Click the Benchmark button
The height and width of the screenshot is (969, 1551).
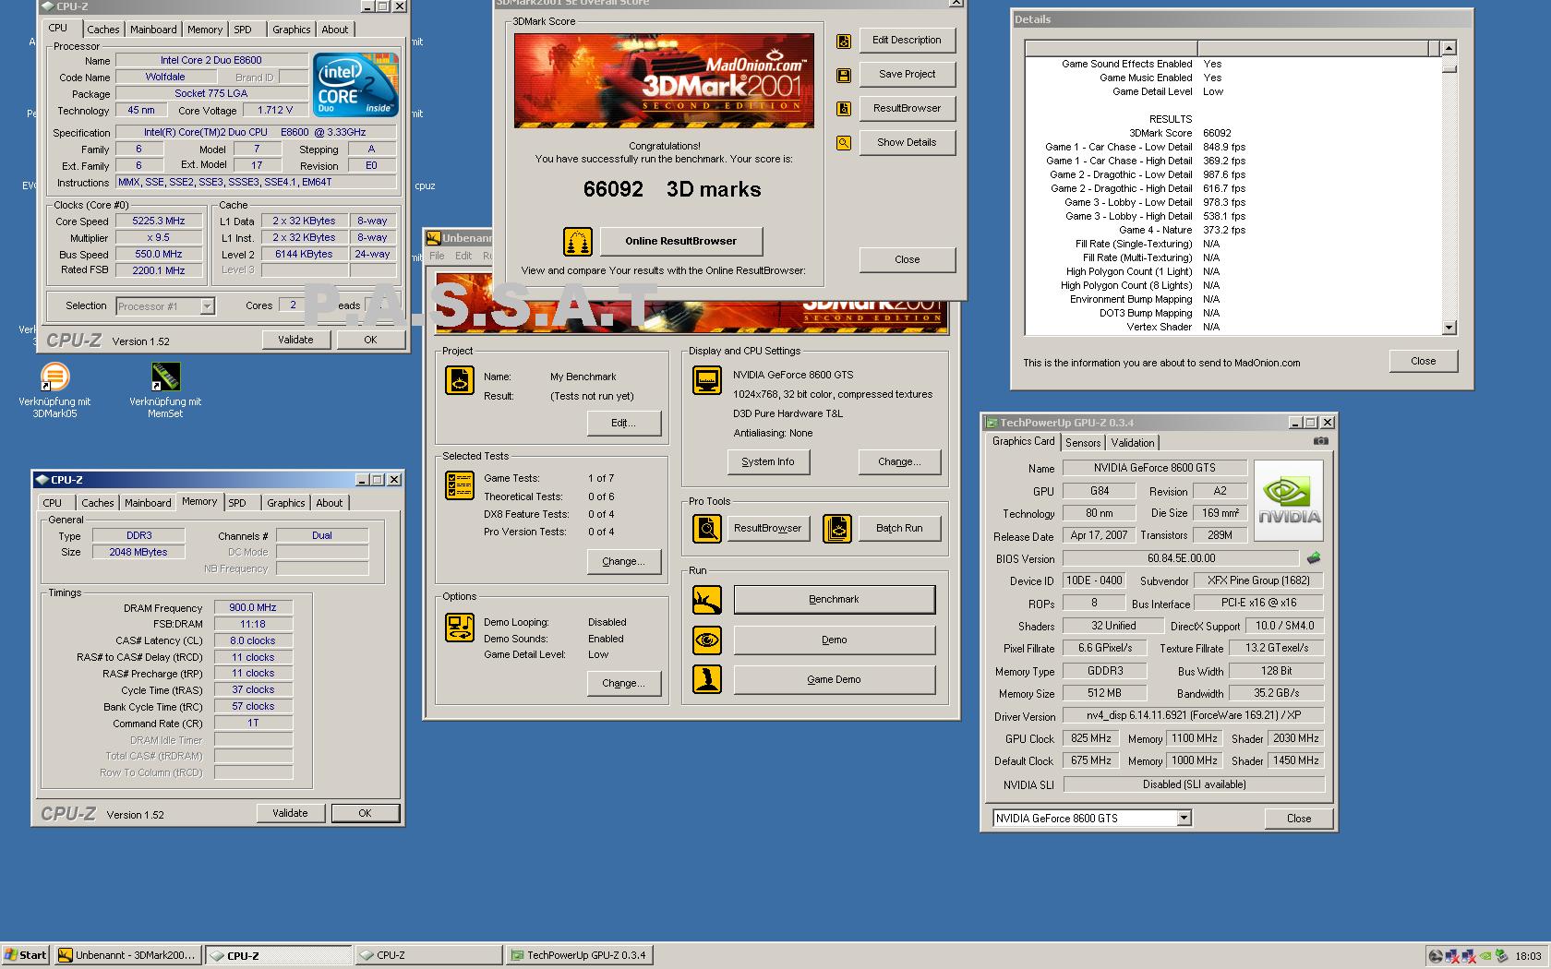[835, 600]
